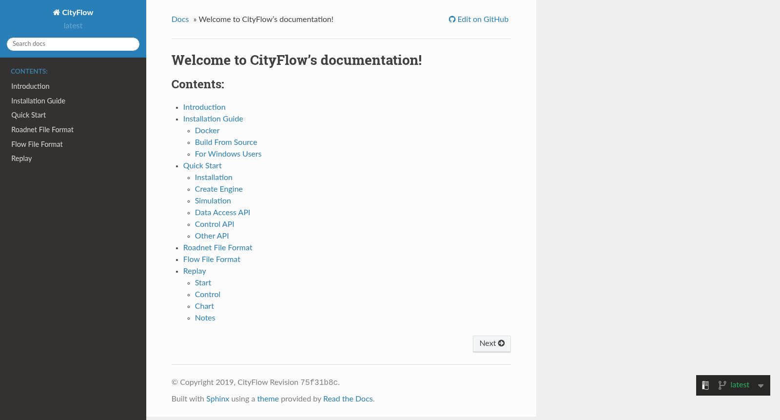
Task: Click the Next button
Action: coord(492,343)
